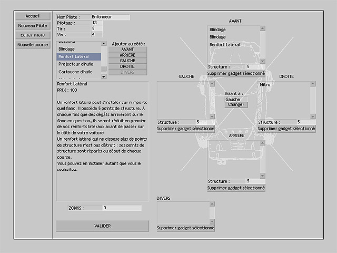Add the gadget to the AVANT side
Viewport: 337px width, 253px height.
pos(127,49)
